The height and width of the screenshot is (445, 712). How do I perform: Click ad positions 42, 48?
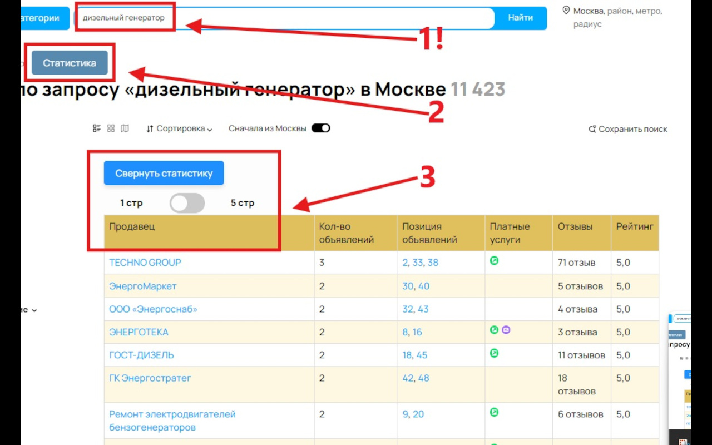pyautogui.click(x=416, y=378)
